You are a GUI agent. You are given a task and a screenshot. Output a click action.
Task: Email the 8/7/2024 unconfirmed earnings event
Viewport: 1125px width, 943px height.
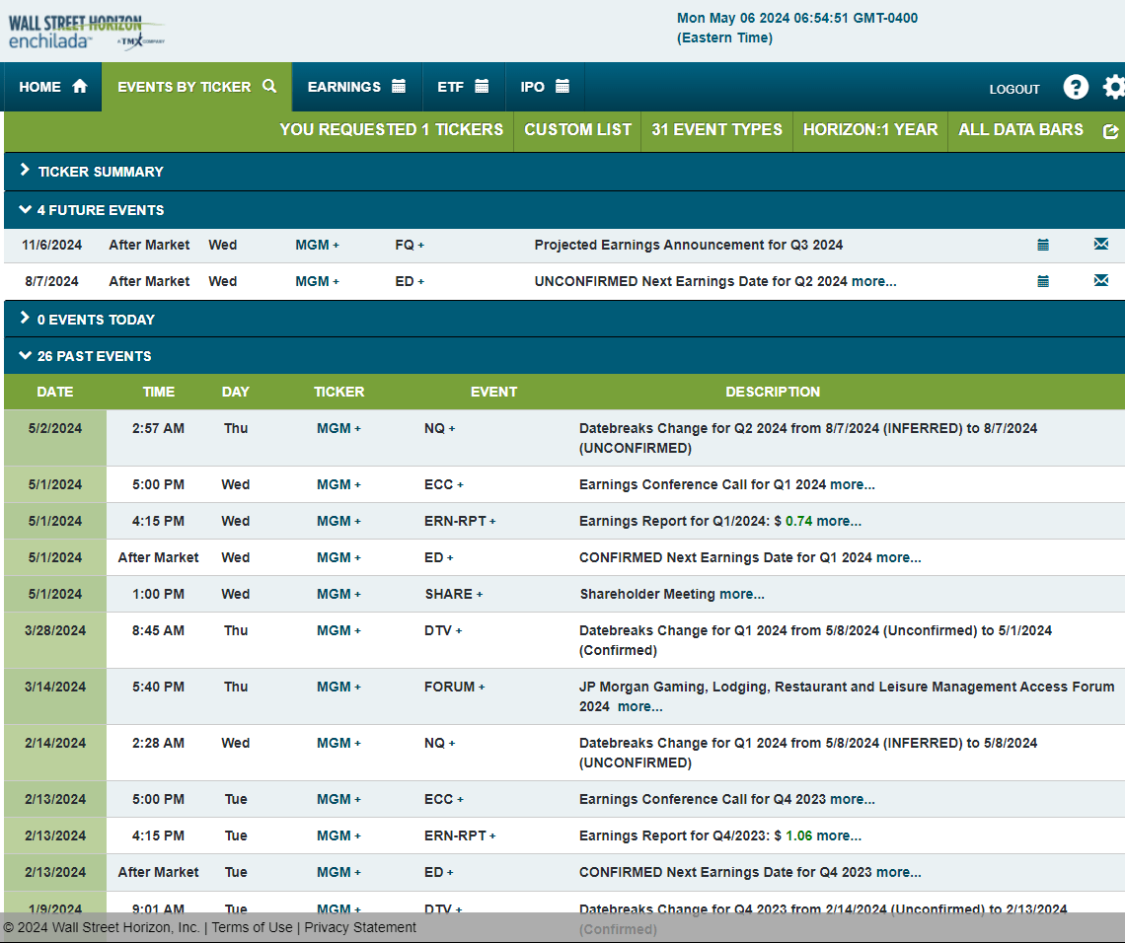(x=1101, y=280)
